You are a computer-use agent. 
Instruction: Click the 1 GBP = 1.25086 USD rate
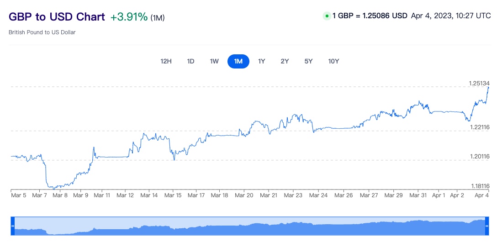tap(370, 16)
